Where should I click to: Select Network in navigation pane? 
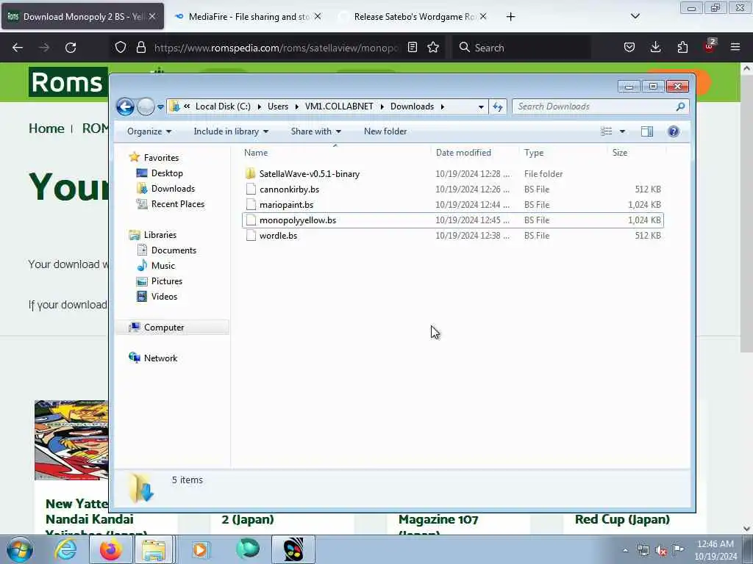(x=160, y=358)
